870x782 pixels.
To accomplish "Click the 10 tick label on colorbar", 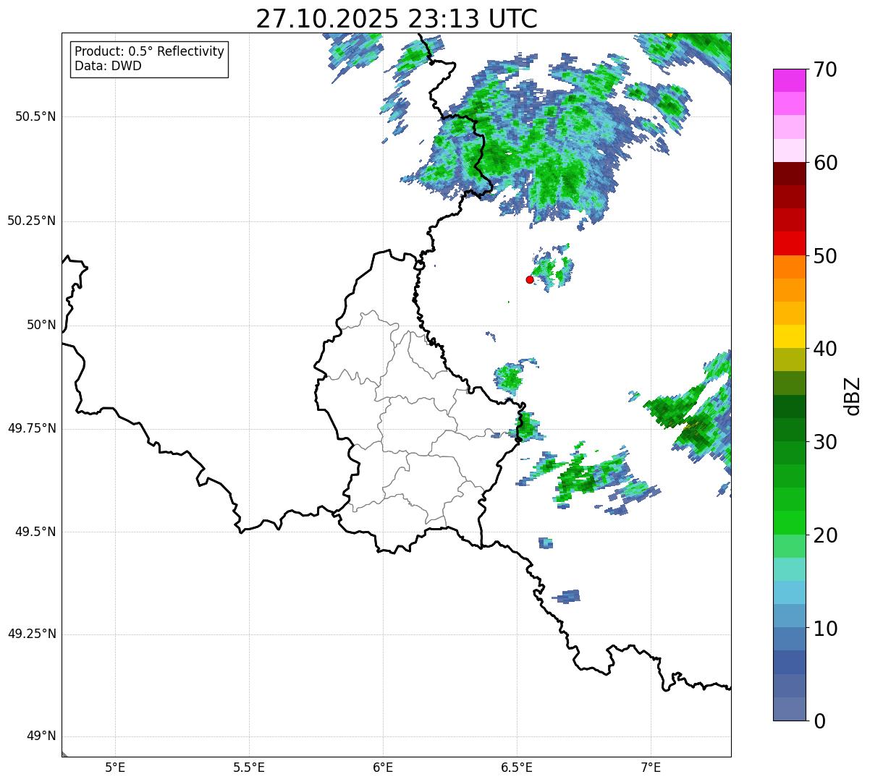I will (x=826, y=629).
